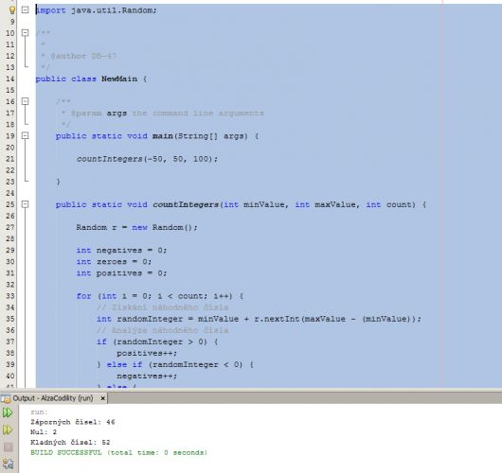The height and width of the screenshot is (473, 502).
Task: Click the Stop button in Output sidebar
Action: pyautogui.click(x=8, y=447)
